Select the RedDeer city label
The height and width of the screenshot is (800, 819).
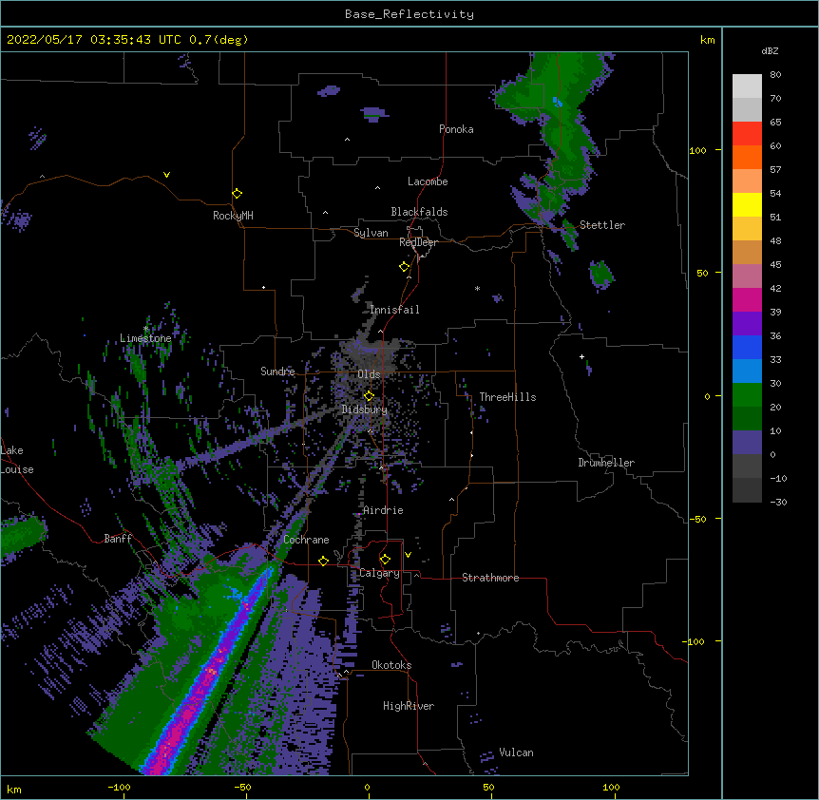418,242
